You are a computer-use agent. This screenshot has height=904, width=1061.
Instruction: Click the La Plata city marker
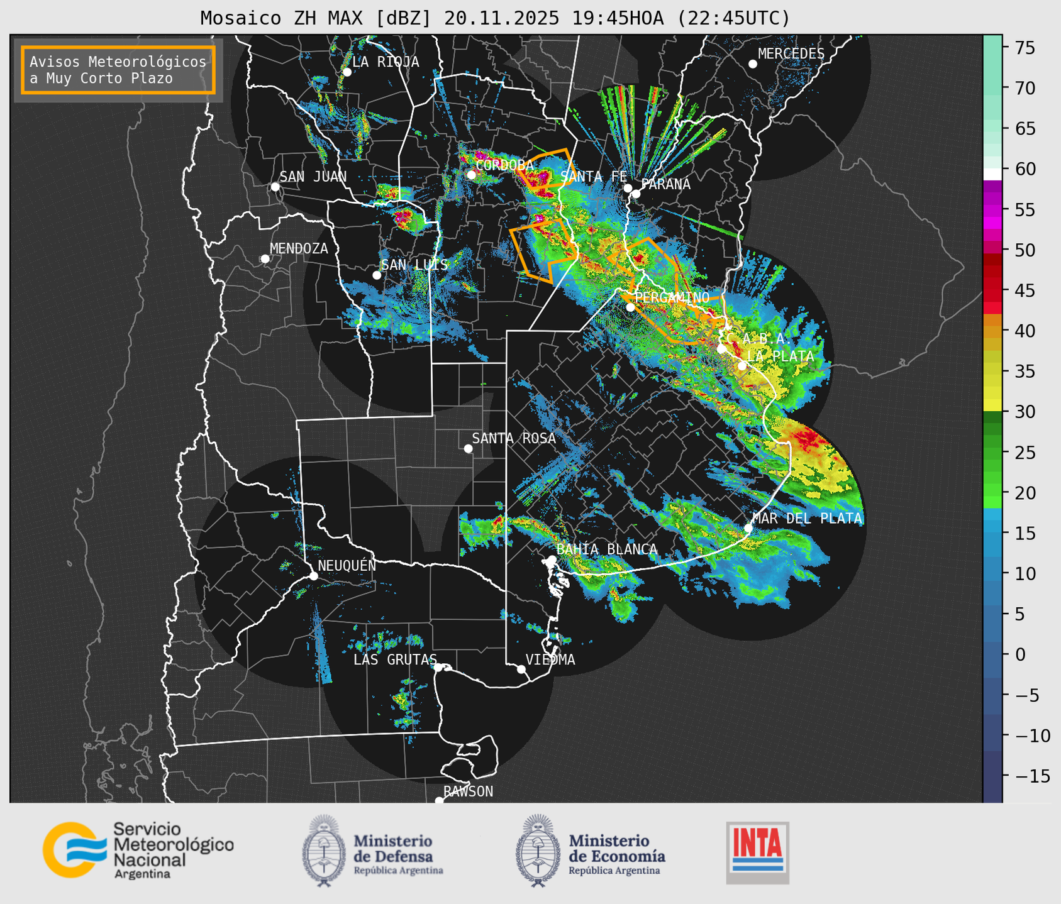(742, 366)
